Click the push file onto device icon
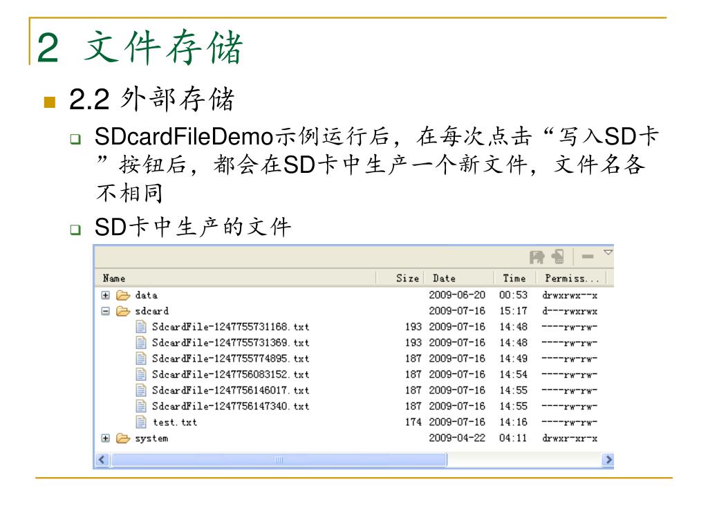708x531 pixels. [558, 257]
